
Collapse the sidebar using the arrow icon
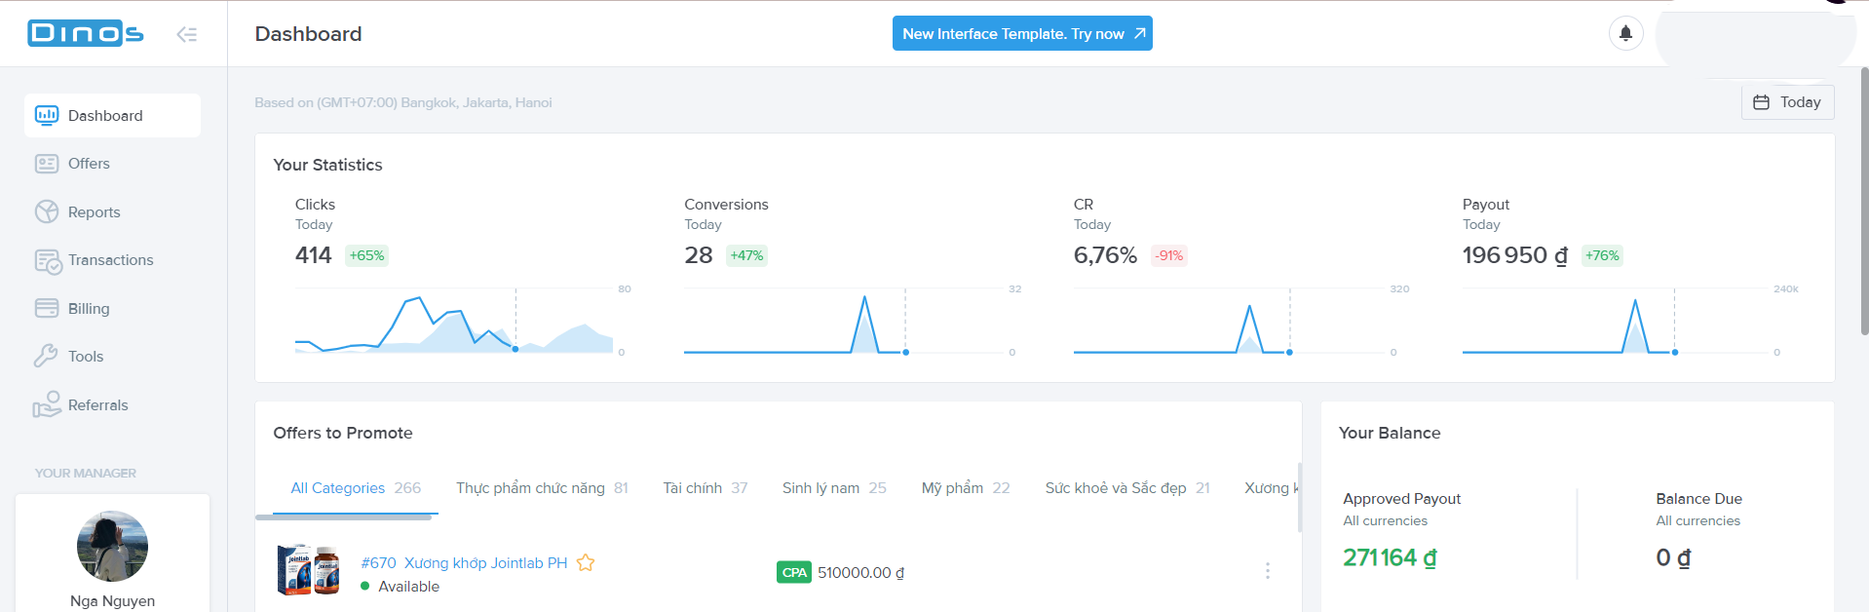pos(186,34)
